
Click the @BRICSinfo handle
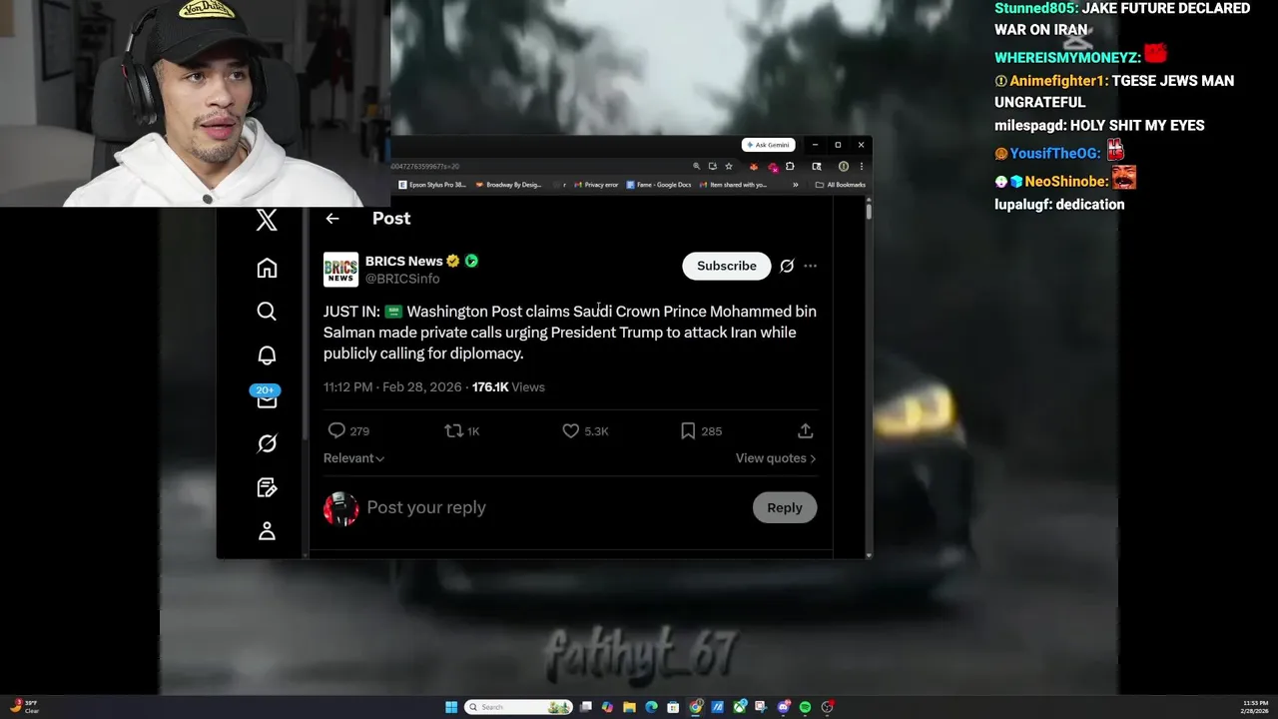pos(402,279)
